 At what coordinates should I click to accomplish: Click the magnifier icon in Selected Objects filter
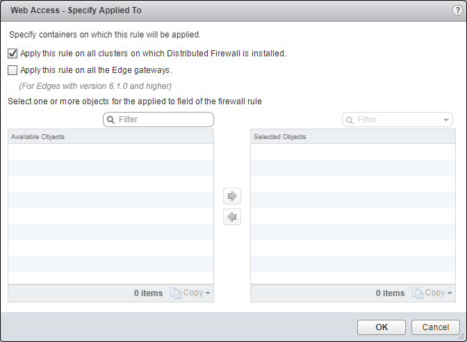click(350, 120)
